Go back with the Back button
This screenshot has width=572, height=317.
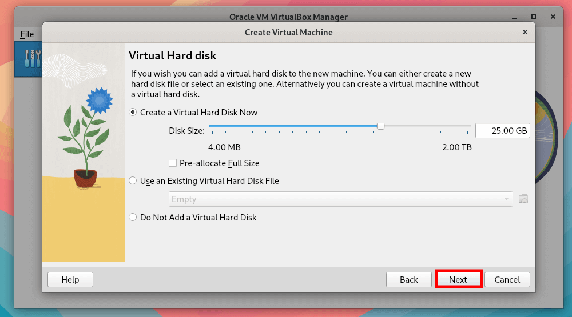click(x=409, y=280)
